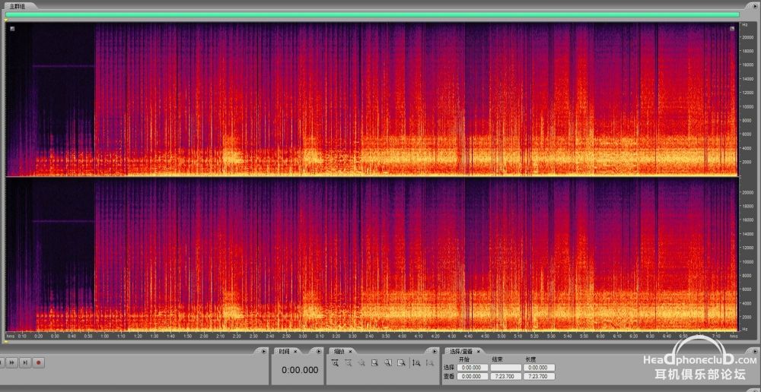The width and height of the screenshot is (761, 392).
Task: Open the 缩放 panel options menu arrow
Action: coord(435,351)
